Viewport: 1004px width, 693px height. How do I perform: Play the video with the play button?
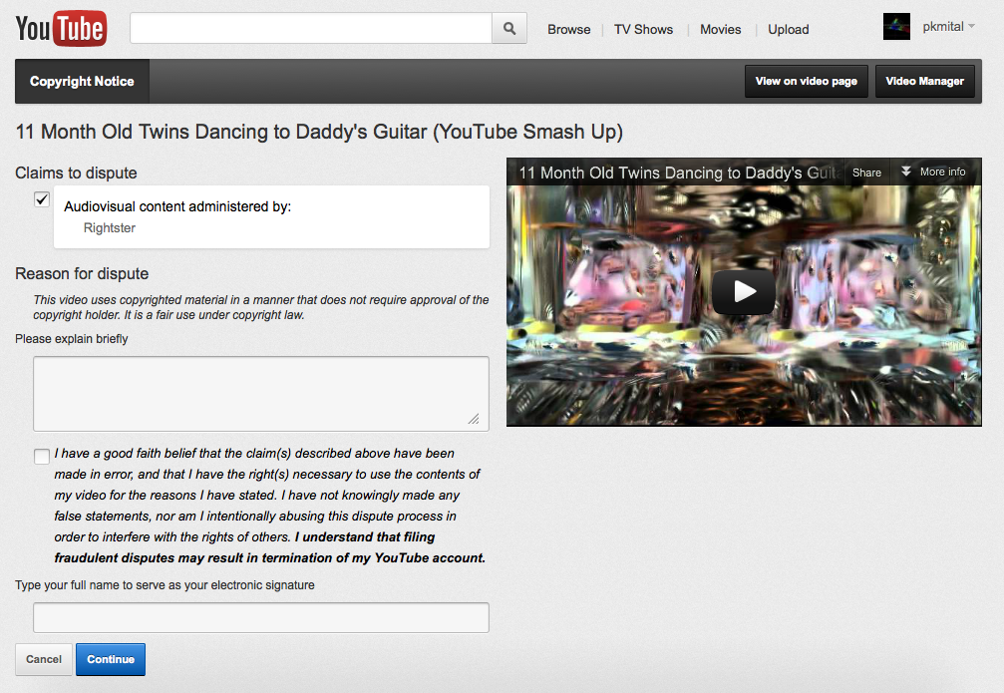coord(744,291)
